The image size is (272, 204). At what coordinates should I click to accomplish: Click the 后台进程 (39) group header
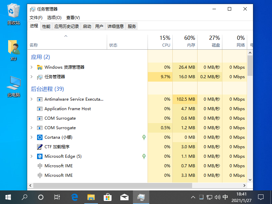click(47, 89)
